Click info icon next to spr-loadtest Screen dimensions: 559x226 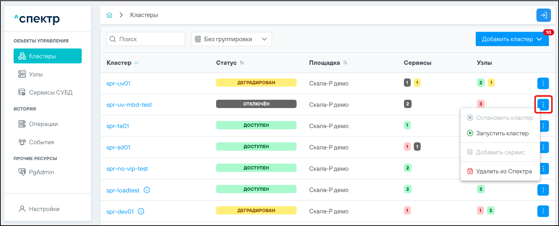(147, 190)
